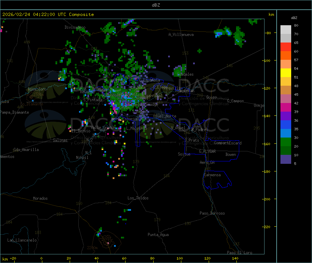This screenshot has height=263, width=312.
Task: Click the Los_Toldos map label
Action: point(138,198)
